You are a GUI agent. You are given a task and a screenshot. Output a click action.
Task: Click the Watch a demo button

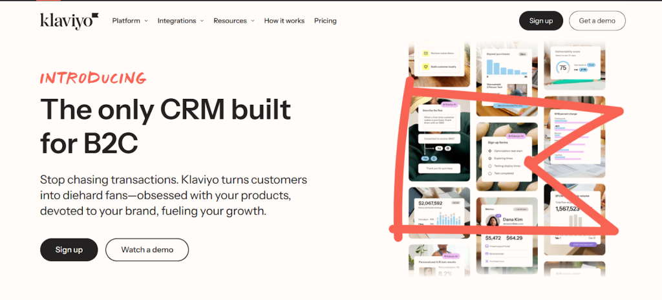click(147, 250)
